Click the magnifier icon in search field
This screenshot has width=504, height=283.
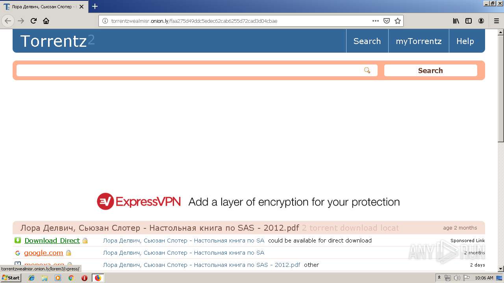[367, 70]
